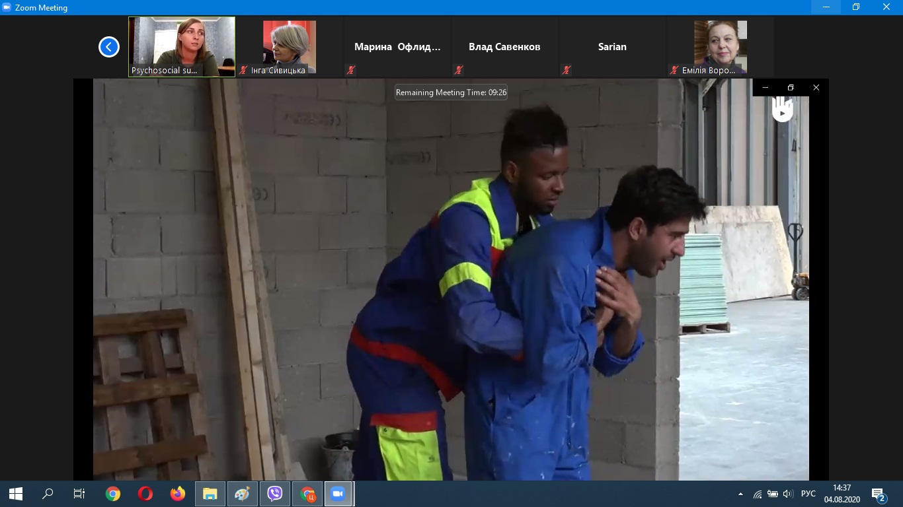Switch the РУС input language indicator

[808, 494]
